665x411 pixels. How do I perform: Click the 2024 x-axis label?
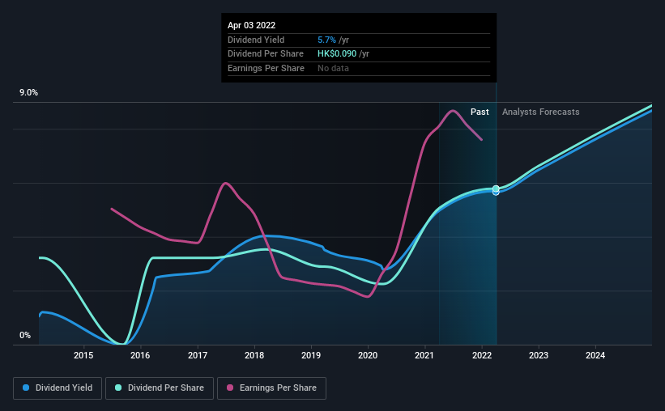(x=595, y=355)
